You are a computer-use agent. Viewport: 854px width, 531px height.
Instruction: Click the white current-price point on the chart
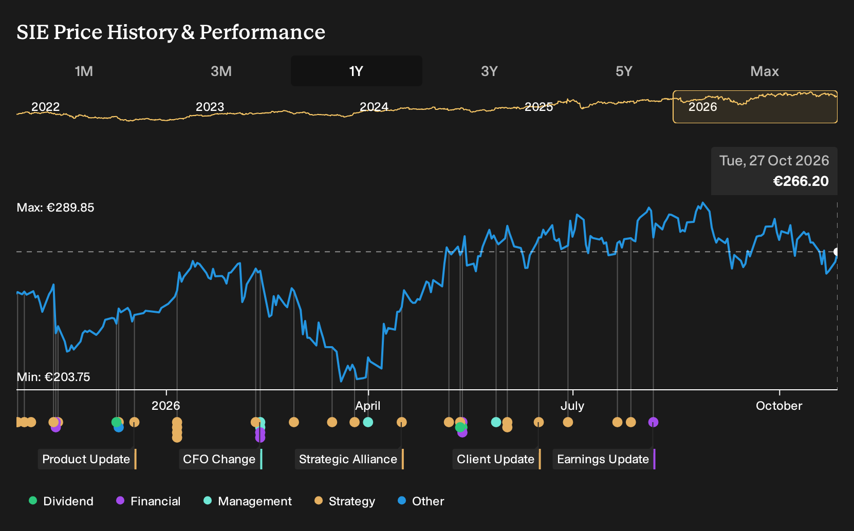(x=837, y=252)
